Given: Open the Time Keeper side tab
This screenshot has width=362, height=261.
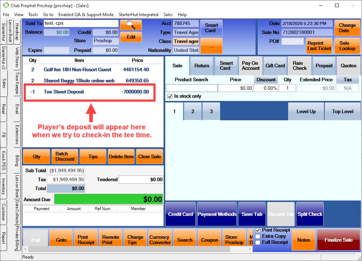Looking at the screenshot, I should pyautogui.click(x=17, y=83).
